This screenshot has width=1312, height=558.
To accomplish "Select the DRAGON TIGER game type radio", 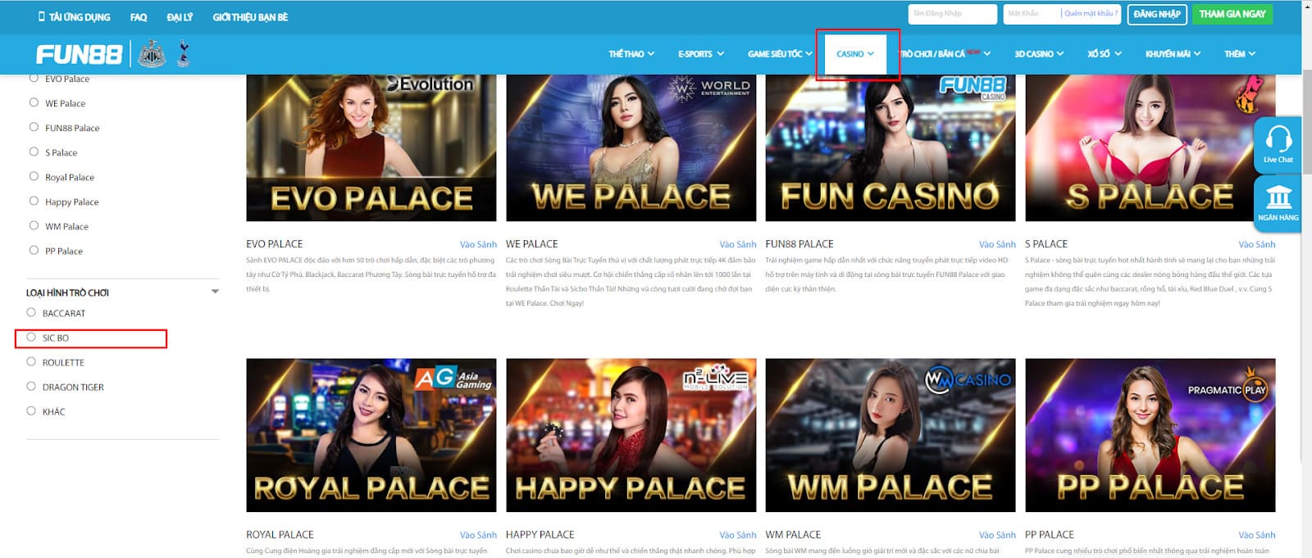I will point(31,386).
